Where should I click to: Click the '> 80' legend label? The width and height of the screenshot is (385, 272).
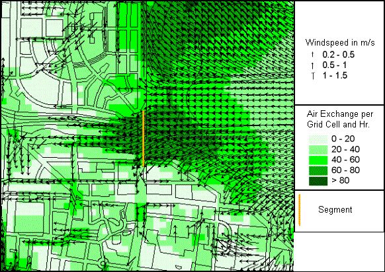click(340, 181)
